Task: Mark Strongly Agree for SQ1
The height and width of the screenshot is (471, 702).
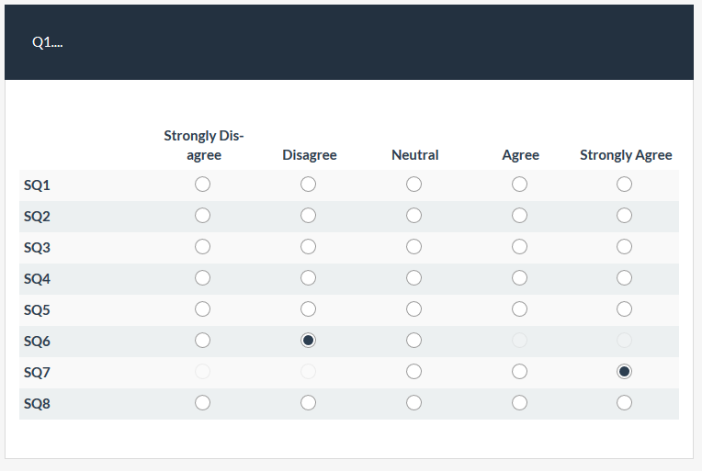Action: coord(625,185)
